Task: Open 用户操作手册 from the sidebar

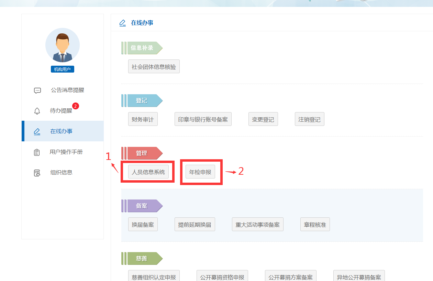Action: tap(66, 152)
